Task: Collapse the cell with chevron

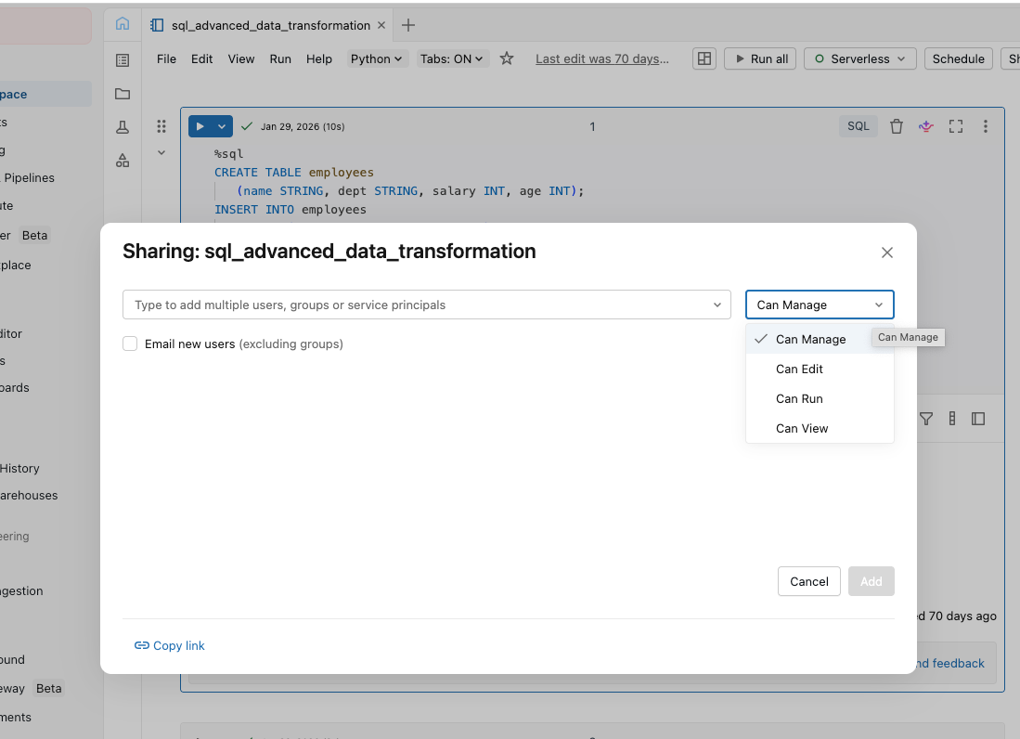Action: click(x=161, y=153)
